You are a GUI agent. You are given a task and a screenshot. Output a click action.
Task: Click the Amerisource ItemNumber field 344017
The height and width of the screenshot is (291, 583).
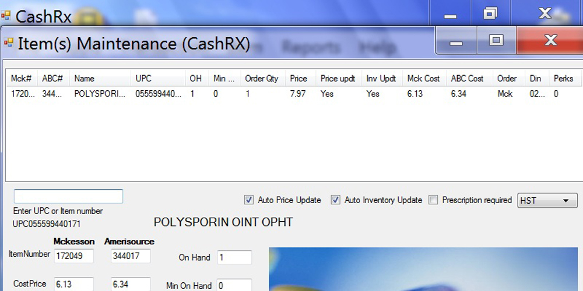pos(131,256)
